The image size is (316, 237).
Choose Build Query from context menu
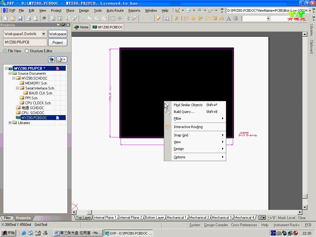click(x=195, y=112)
